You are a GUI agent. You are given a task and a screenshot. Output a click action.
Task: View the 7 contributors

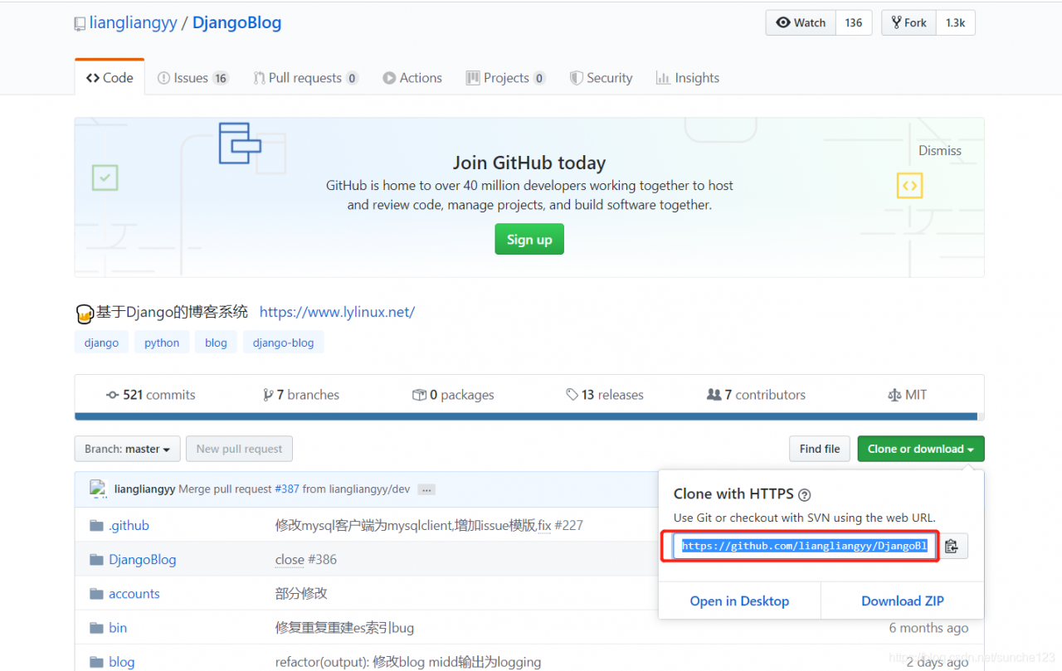(756, 395)
